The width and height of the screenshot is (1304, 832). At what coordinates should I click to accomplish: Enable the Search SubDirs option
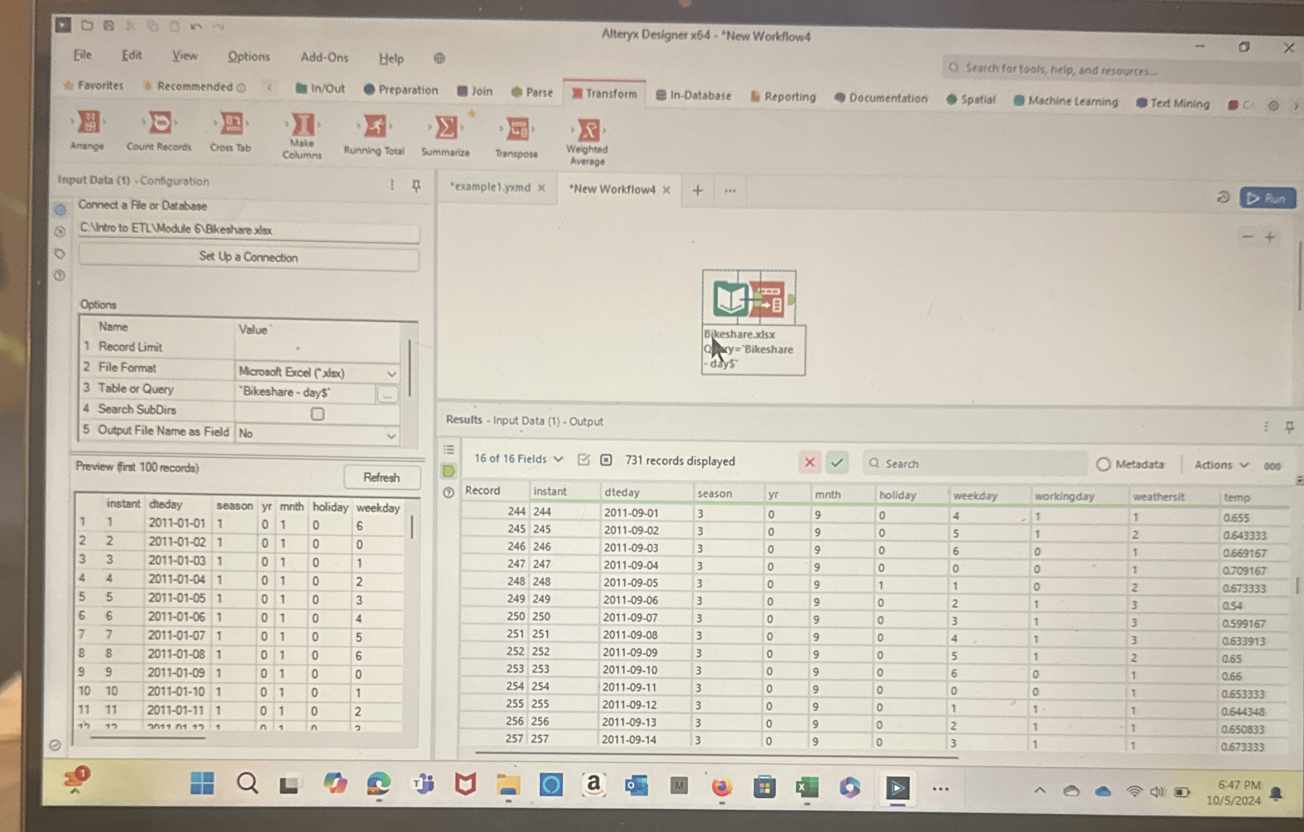pos(316,414)
